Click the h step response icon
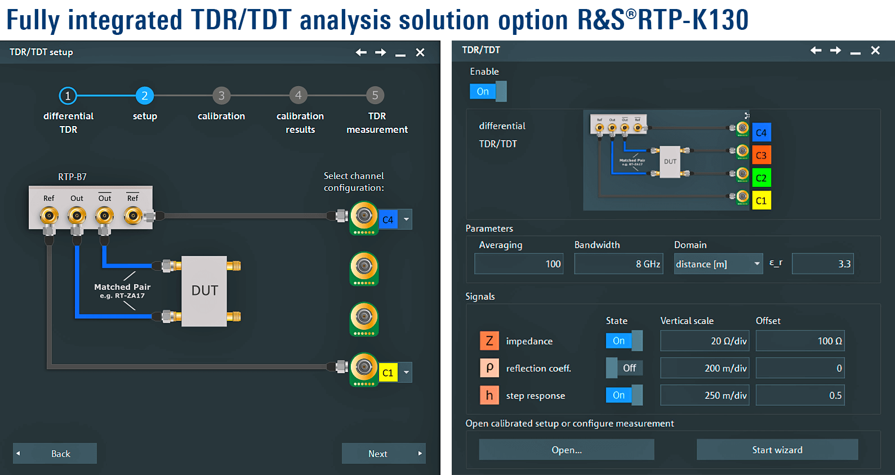This screenshot has width=895, height=475. [489, 395]
